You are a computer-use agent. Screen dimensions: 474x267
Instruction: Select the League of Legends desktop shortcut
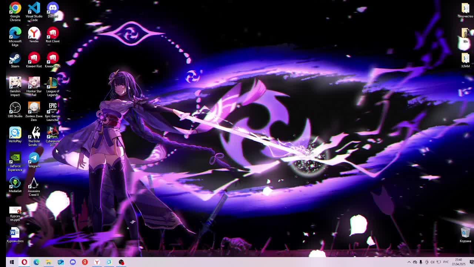[53, 86]
